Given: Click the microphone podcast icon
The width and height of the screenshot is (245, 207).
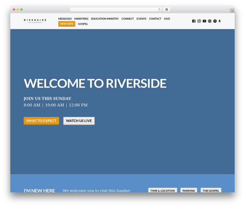Looking at the screenshot, I should [x=220, y=21].
